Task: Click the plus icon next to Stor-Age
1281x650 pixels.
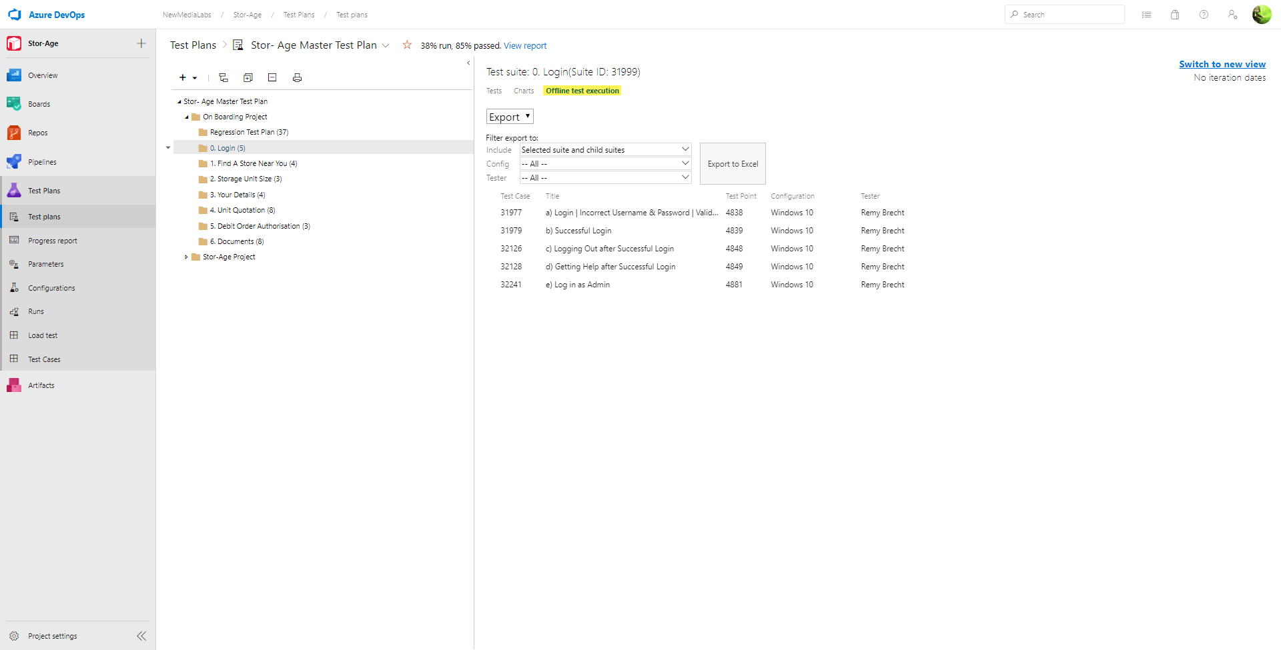Action: point(141,43)
